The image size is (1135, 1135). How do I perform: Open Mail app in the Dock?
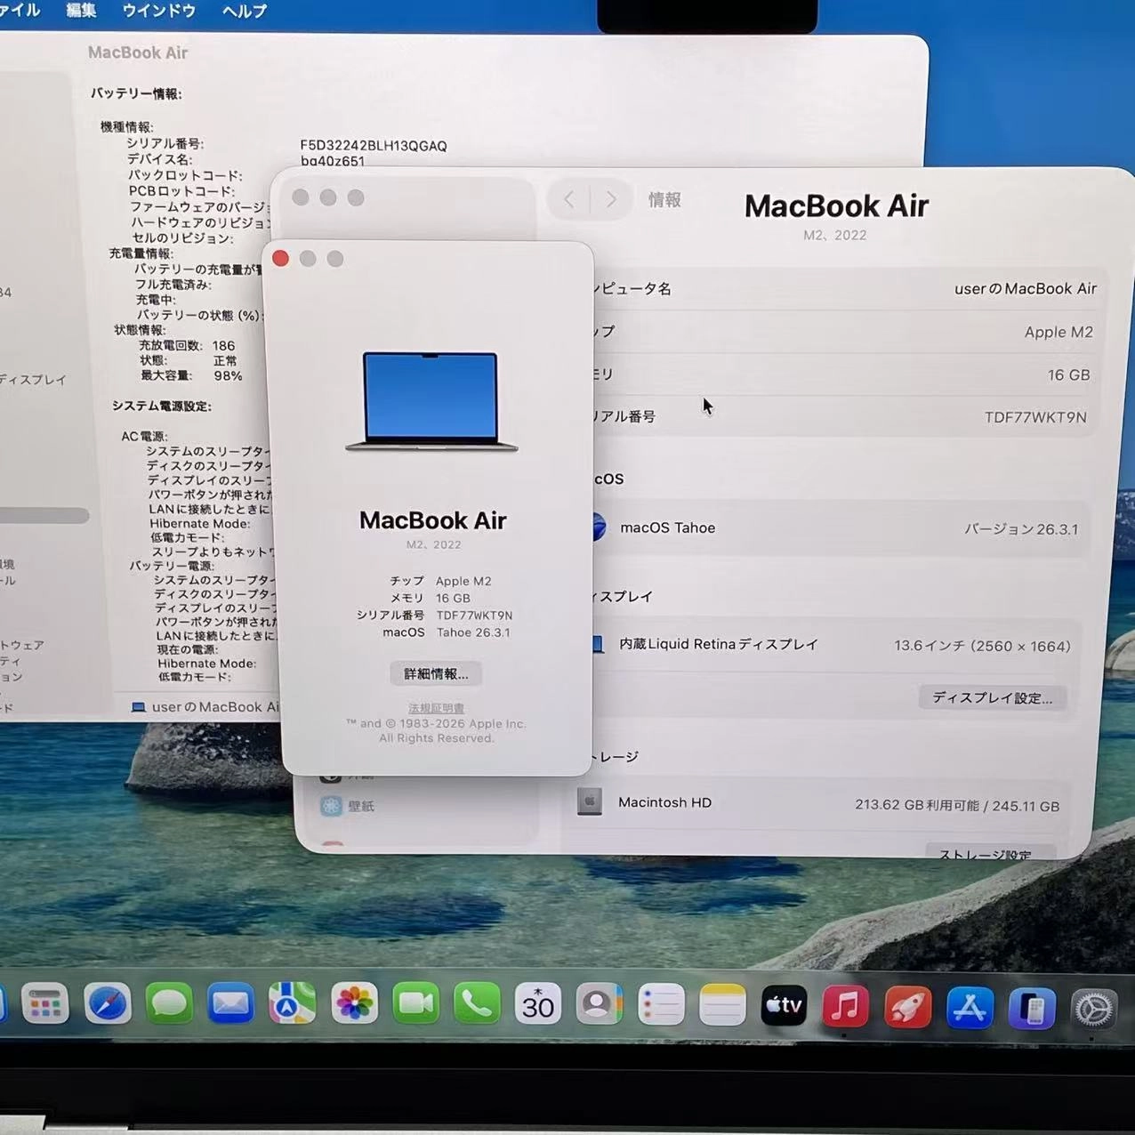231,1005
